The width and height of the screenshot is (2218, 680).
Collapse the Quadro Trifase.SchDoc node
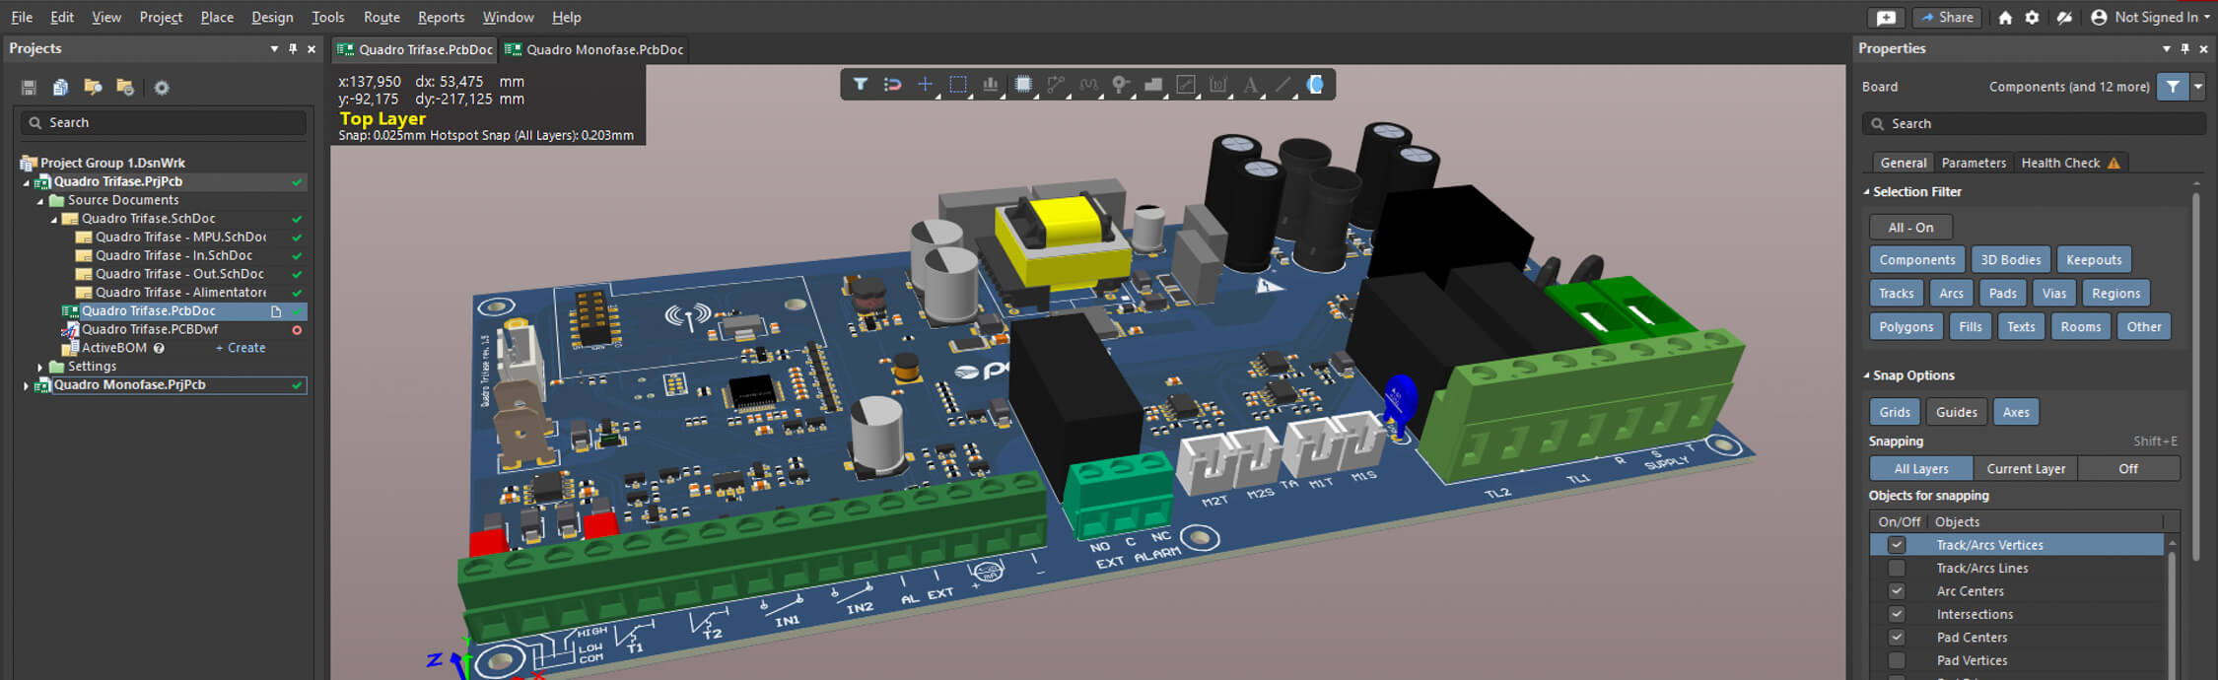pyautogui.click(x=54, y=219)
